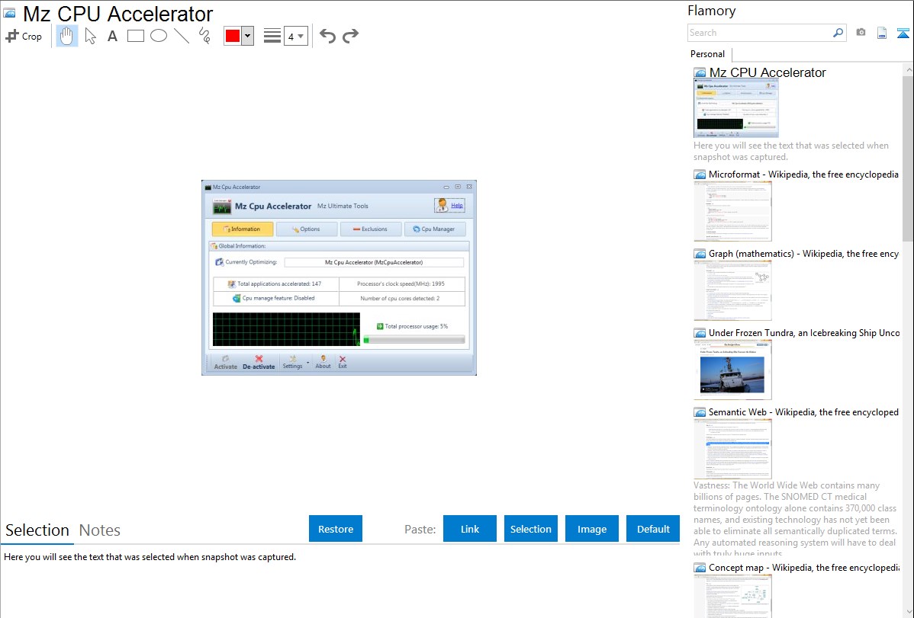This screenshot has width=914, height=618.
Task: Open the Mz CPU Accelerator snapshot thumbnail
Action: (x=735, y=109)
